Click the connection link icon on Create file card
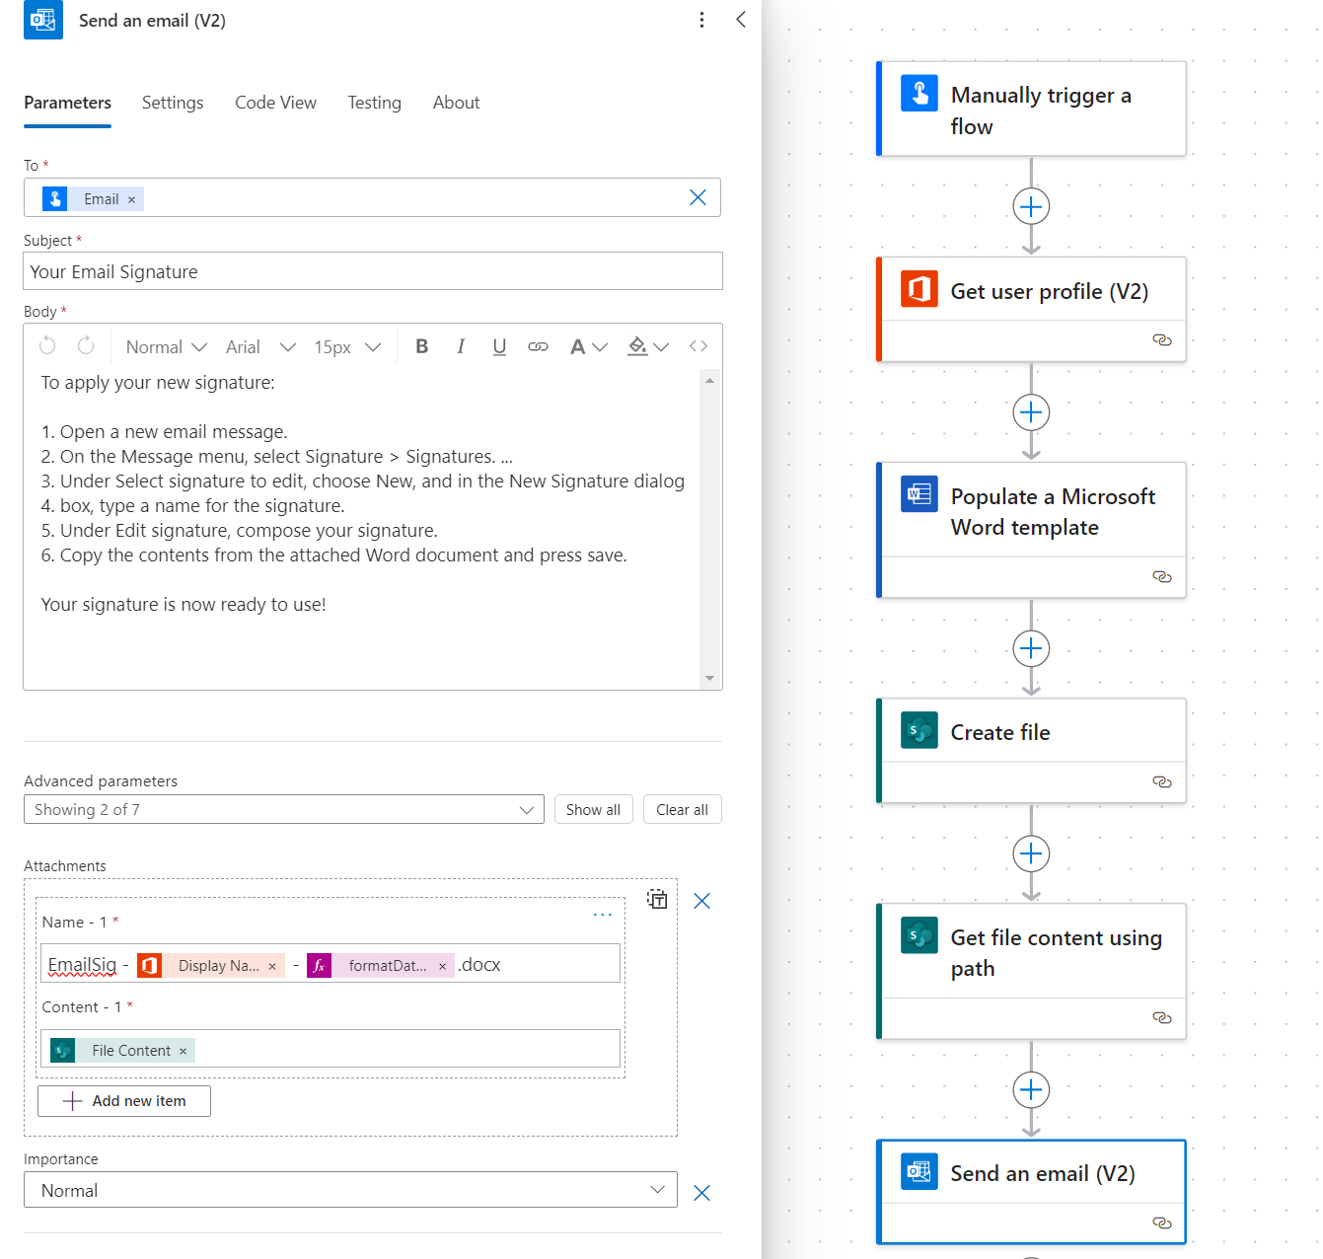This screenshot has height=1259, width=1323. (1162, 781)
